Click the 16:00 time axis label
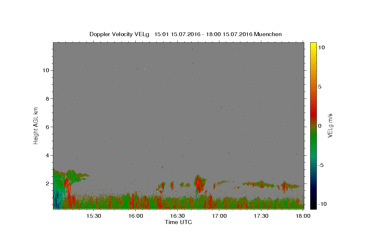The image size is (376, 251). click(x=136, y=216)
